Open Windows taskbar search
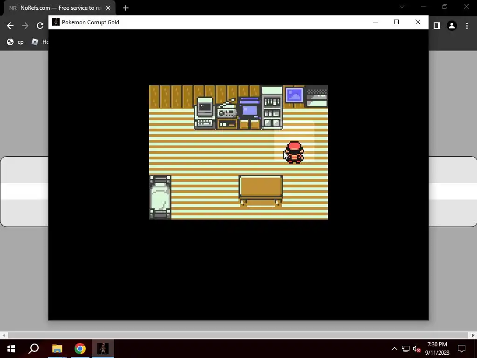The height and width of the screenshot is (358, 477). click(34, 349)
